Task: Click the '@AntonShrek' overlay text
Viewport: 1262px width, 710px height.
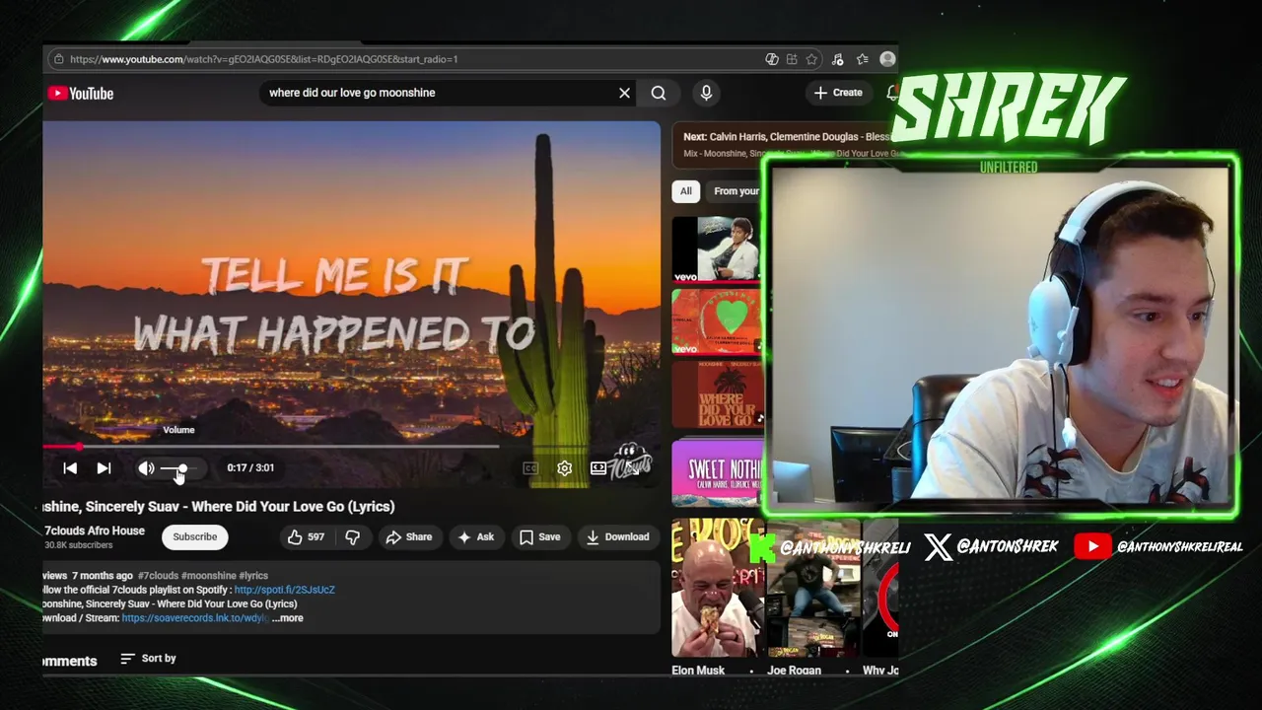Action: coord(1008,546)
